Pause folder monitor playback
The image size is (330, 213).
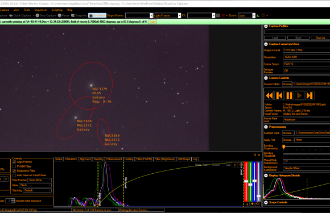coord(290,95)
